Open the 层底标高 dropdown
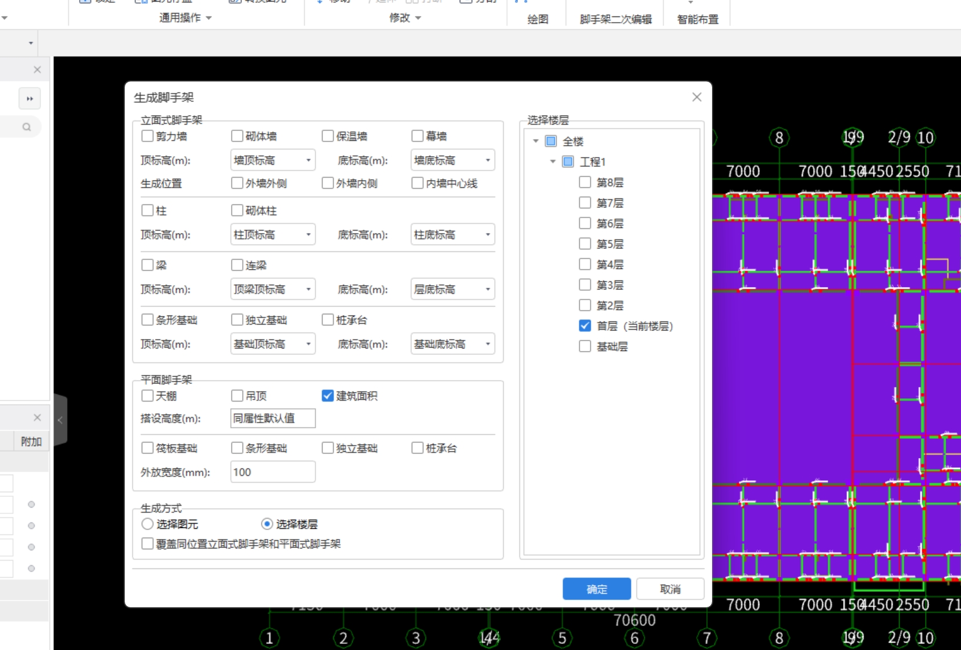Image resolution: width=961 pixels, height=650 pixels. point(453,289)
